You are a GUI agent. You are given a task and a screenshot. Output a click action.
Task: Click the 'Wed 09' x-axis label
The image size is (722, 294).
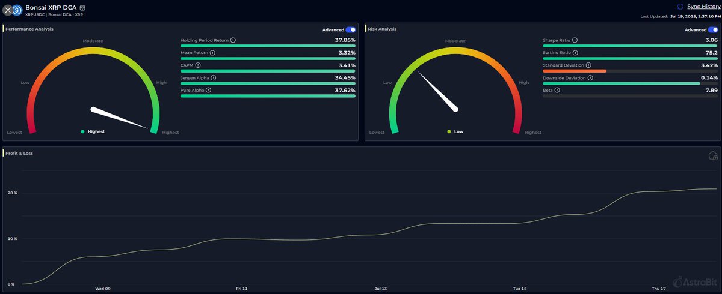tap(103, 289)
